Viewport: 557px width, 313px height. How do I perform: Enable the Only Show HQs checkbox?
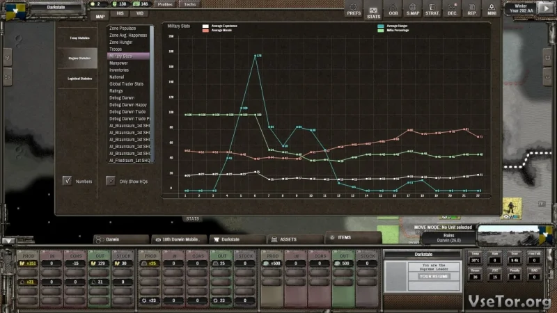111,181
